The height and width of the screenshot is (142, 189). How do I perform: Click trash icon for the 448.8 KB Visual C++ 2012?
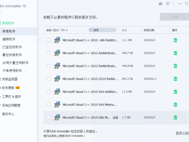coord(175,66)
